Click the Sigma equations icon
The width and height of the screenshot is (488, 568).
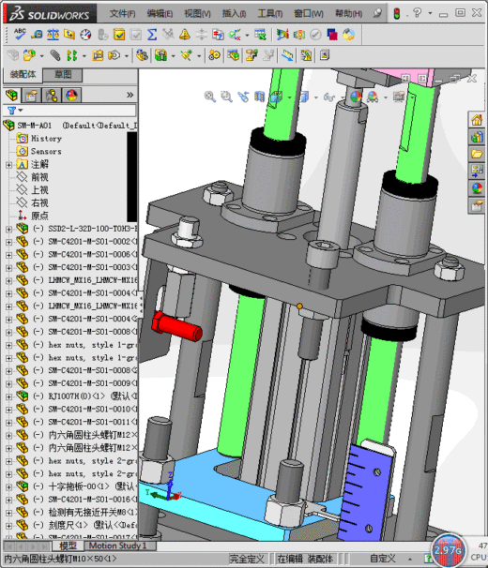pos(152,35)
